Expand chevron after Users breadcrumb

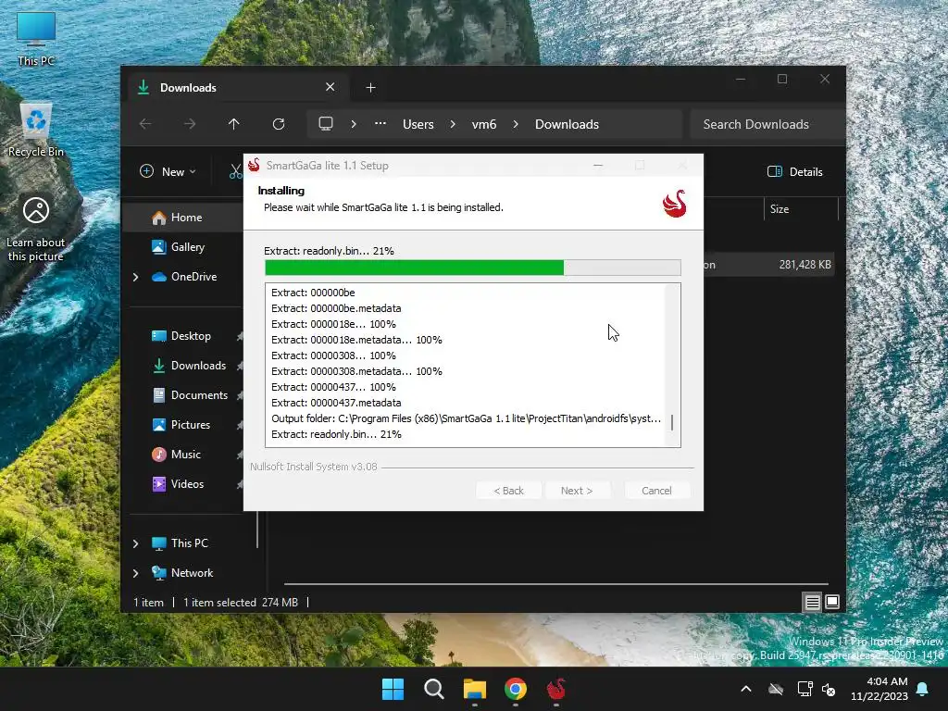coord(453,124)
